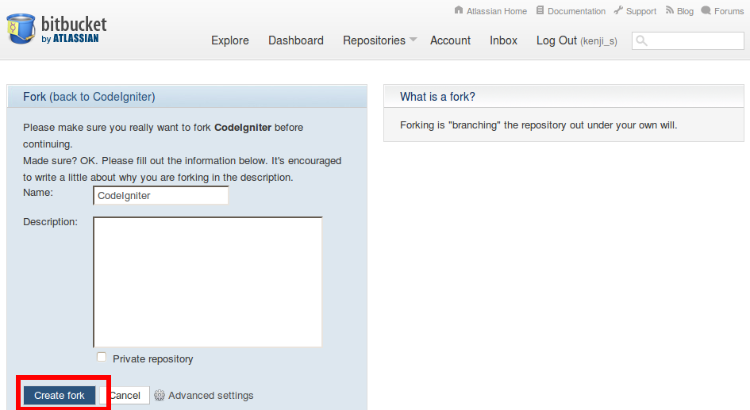The image size is (750, 410).
Task: Log Out of kenji_s account
Action: pos(576,40)
